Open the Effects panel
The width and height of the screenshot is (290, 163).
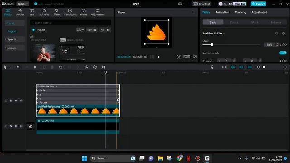[56, 12]
